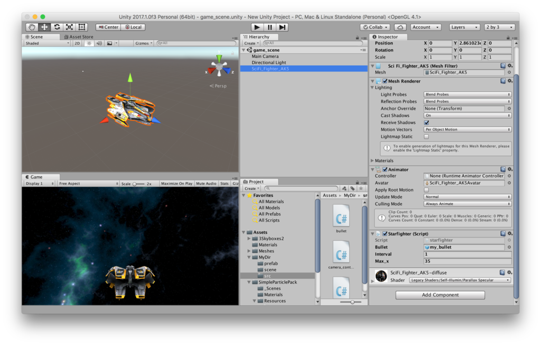
Task: Open the Layers dropdown
Action: pos(464,27)
